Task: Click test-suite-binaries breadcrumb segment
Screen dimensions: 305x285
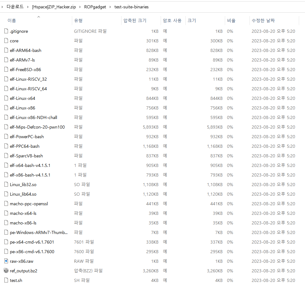Action: (x=131, y=7)
